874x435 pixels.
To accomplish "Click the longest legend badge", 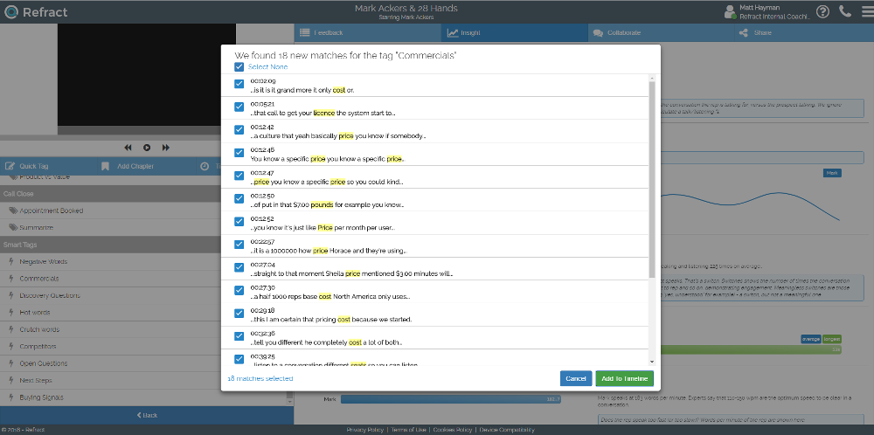I will point(832,339).
